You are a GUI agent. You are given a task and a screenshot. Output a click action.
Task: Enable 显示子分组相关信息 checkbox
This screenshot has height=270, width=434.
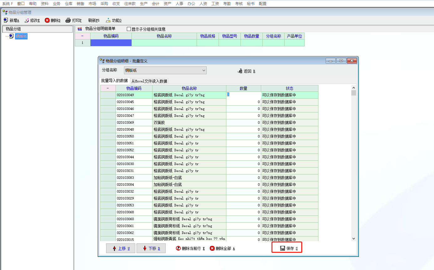coord(129,29)
